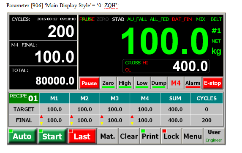Toggle the High indicator button

pyautogui.click(x=125, y=83)
